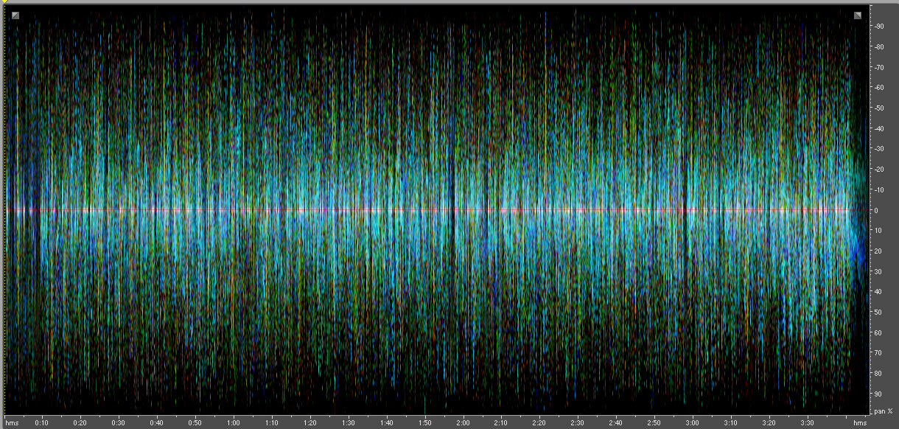Screen dimensions: 899x429
Task: Select the 2:20 ruler mark
Action: 539,423
